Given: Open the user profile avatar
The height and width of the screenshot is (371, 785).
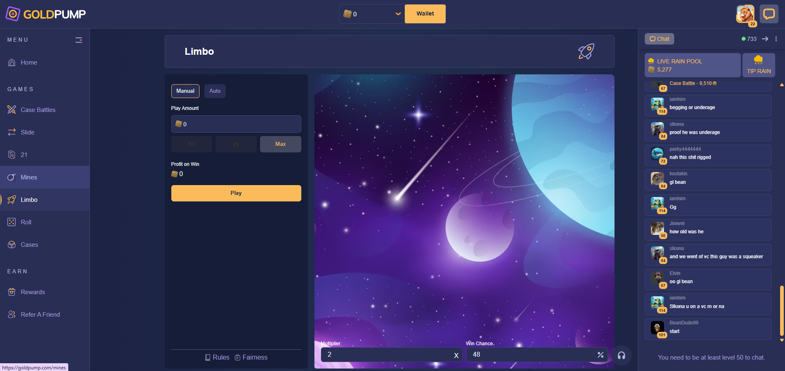Looking at the screenshot, I should coord(745,14).
